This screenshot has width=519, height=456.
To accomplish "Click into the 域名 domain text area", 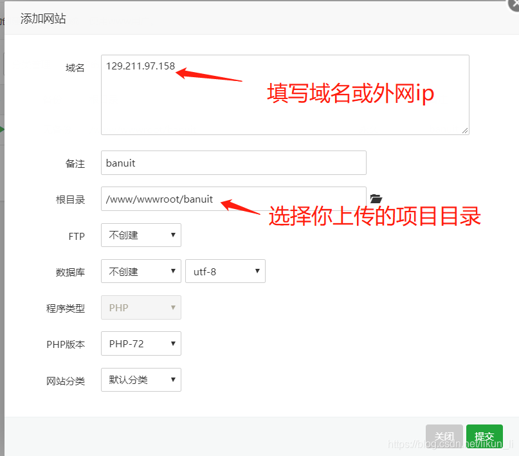I will pos(285,95).
